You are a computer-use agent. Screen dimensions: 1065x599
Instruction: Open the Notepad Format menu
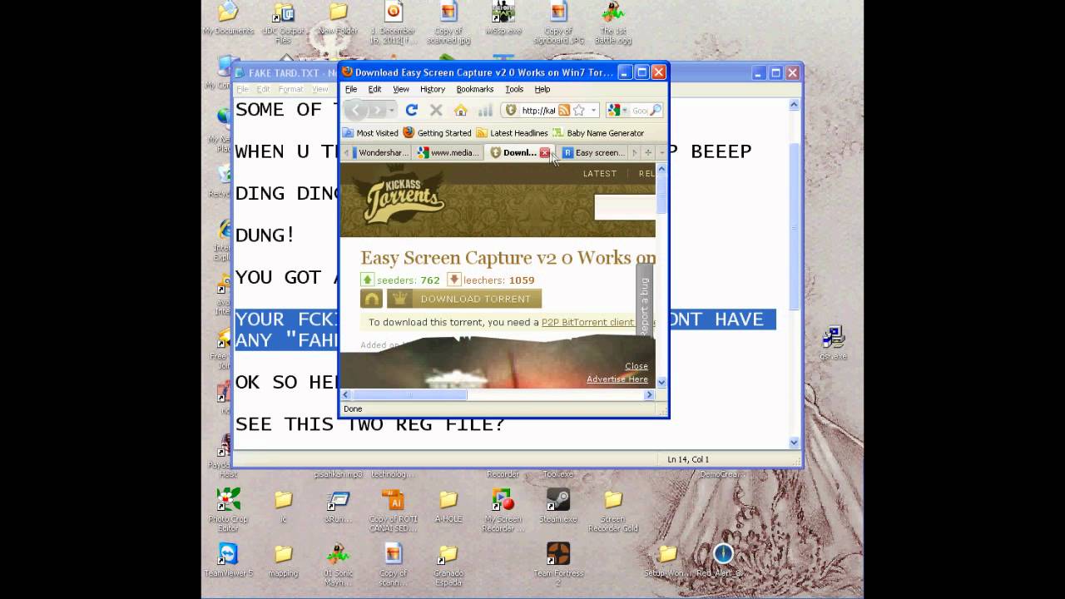coord(290,89)
